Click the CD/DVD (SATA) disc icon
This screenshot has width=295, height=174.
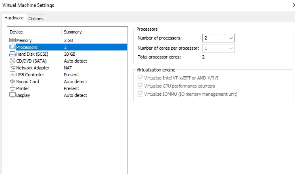(x=13, y=61)
